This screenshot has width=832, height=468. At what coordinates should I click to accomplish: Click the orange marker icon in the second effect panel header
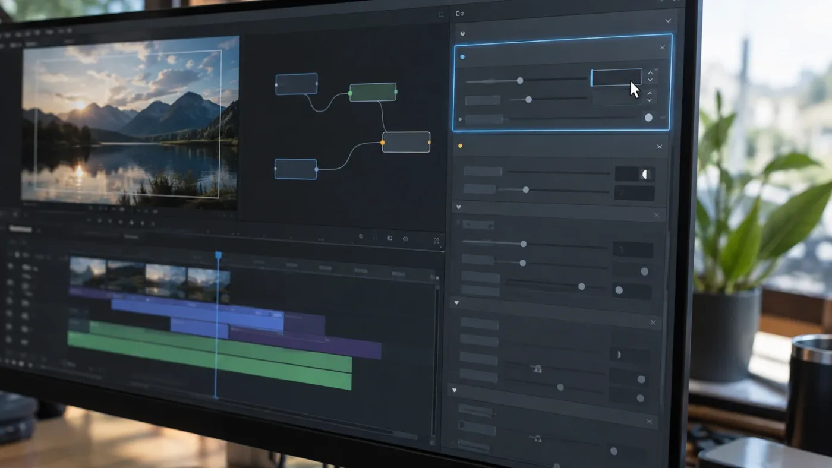click(x=460, y=146)
